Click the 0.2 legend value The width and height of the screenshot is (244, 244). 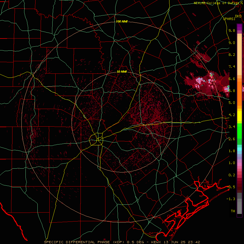tap(232, 175)
